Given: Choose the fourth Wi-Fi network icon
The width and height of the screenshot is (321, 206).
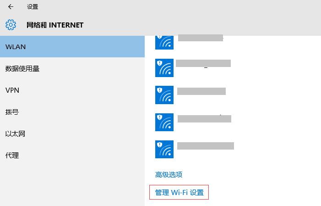Looking at the screenshot, I should click(164, 122).
